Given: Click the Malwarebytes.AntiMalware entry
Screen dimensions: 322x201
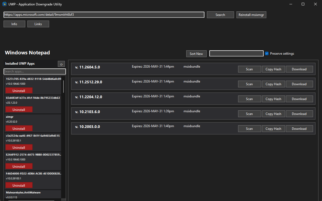Looking at the screenshot, I should click(23, 192).
